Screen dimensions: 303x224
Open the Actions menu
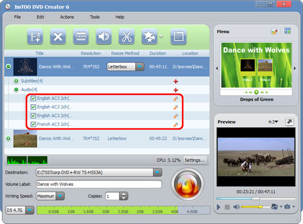[67, 17]
